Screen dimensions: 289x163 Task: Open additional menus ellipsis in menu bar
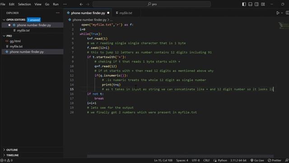click(x=65, y=4)
